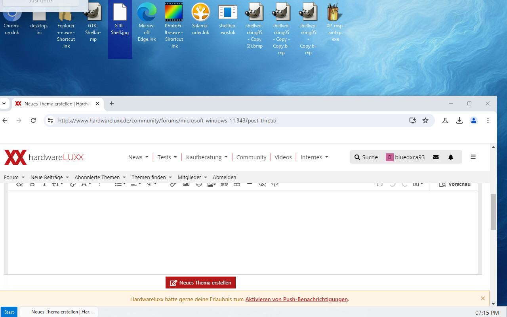
Task: Toggle bold formatting in the editor
Action: [32, 184]
